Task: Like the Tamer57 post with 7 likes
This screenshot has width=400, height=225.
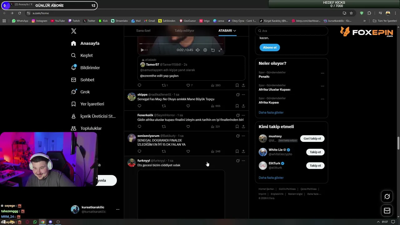Action: point(188,85)
